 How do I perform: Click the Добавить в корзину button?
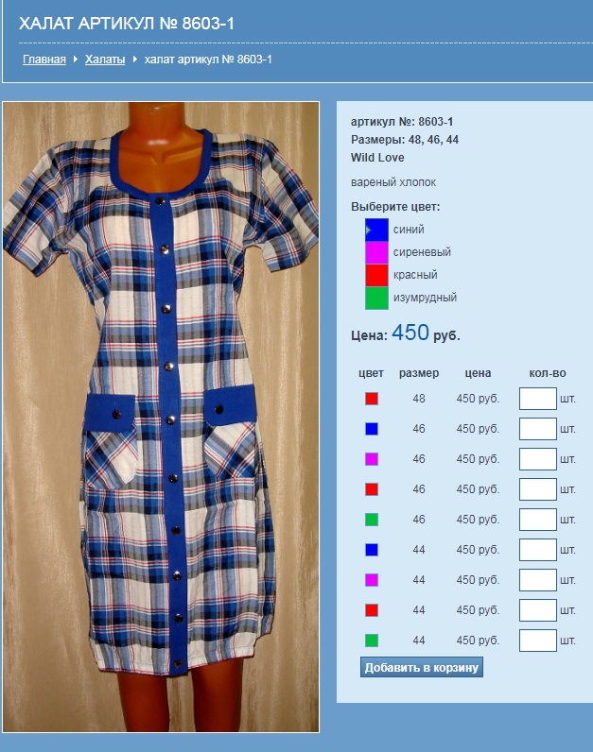pyautogui.click(x=422, y=667)
